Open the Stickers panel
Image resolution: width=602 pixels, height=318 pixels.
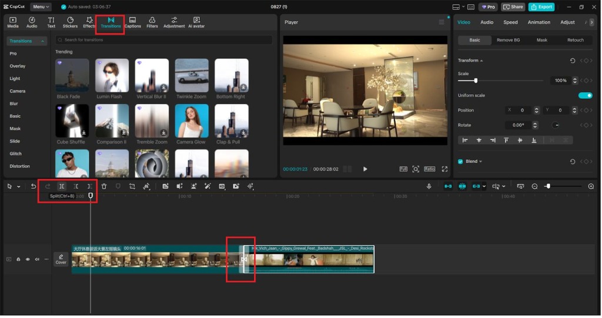click(70, 22)
